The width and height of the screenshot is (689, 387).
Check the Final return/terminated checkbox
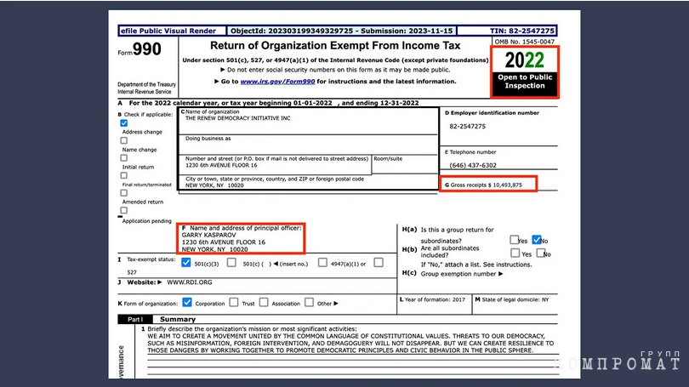[x=124, y=175]
